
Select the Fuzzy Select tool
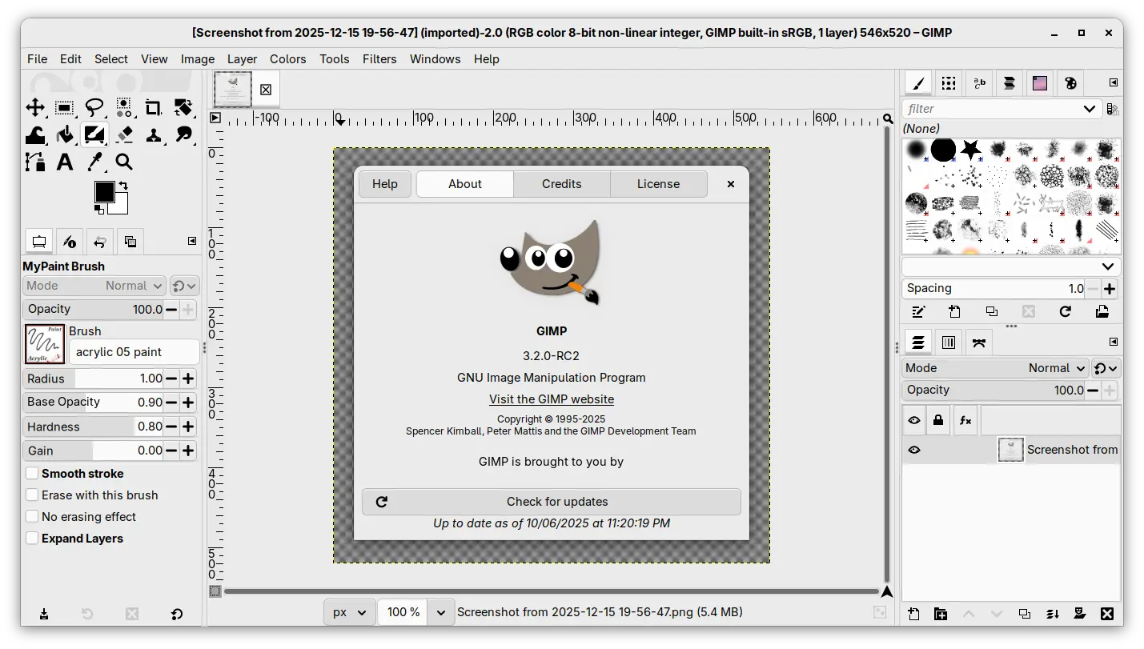pyautogui.click(x=124, y=107)
